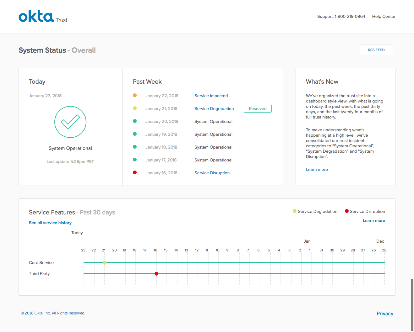Click the Resolved status badge
414x332 pixels.
(x=258, y=108)
